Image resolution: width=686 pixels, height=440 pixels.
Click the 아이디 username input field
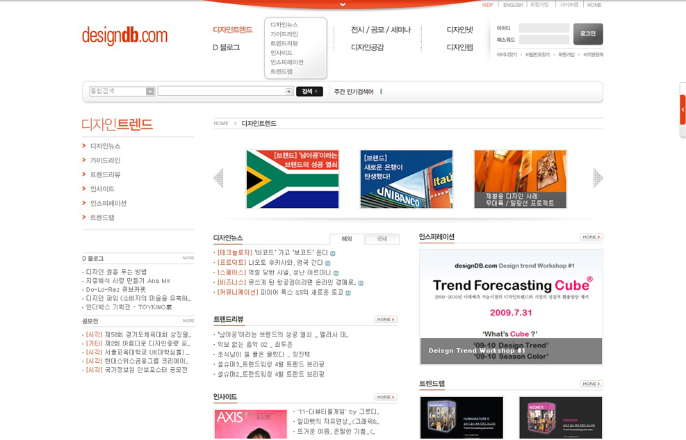(544, 28)
